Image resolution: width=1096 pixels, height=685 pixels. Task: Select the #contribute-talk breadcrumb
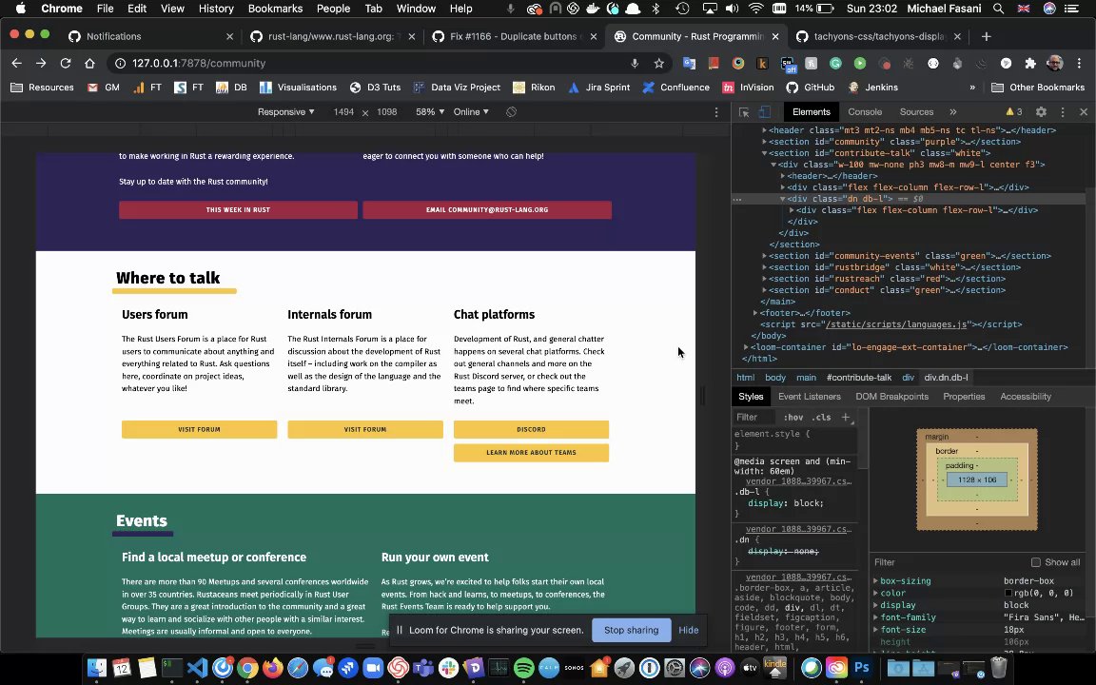pyautogui.click(x=859, y=378)
